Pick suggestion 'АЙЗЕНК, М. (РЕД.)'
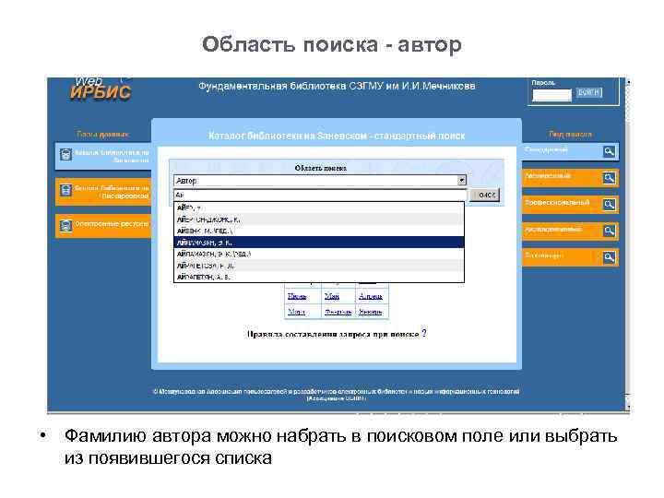The width and height of the screenshot is (664, 498). tap(319, 231)
